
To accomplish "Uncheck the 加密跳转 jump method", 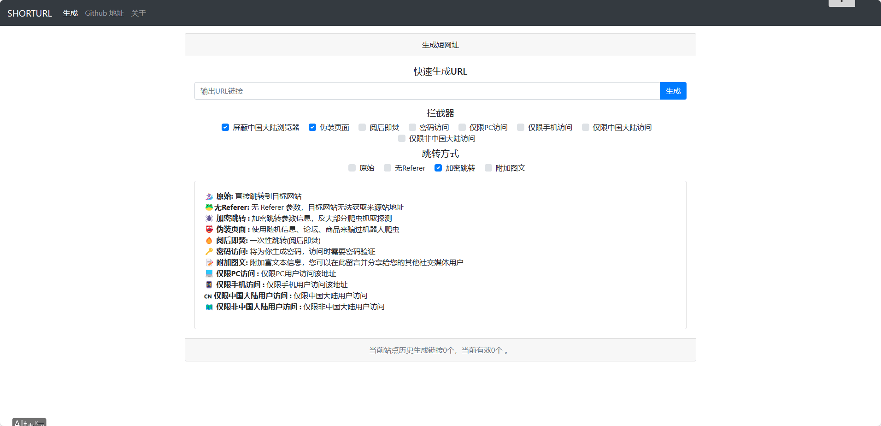I will [x=438, y=168].
